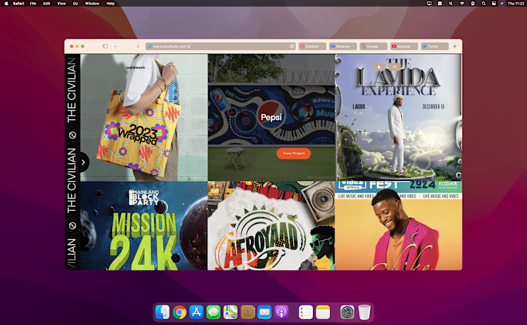Screen dimensions: 527x325
Task: Click the View Project button
Action: point(294,153)
